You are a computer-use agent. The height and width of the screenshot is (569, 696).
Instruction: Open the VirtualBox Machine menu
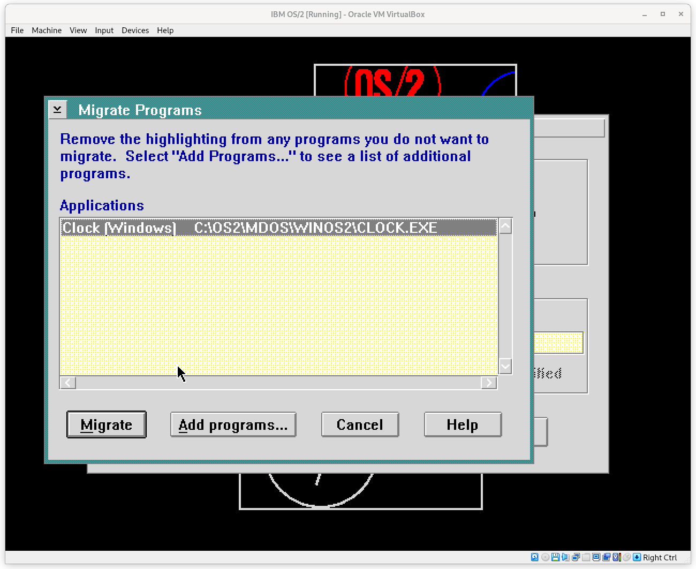pos(47,31)
